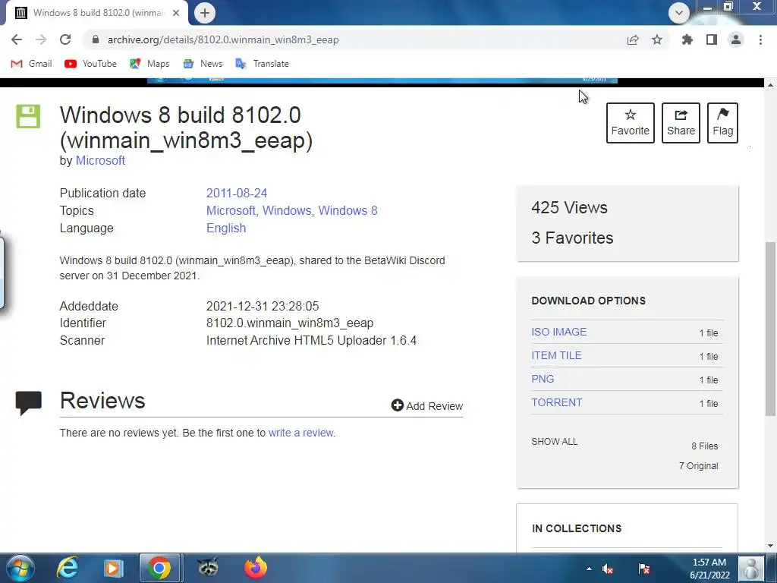
Task: Click identifier 8102.0.winmain_win8m3_eeap value
Action: pyautogui.click(x=290, y=323)
